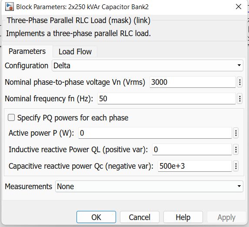Click the 'Measurements' label
Screen dimensions: 249x227
(28, 186)
